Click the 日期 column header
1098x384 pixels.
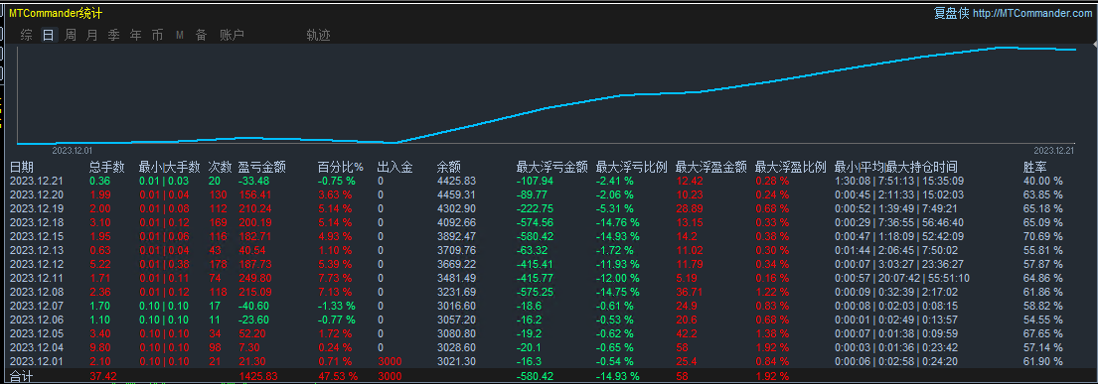(x=21, y=167)
